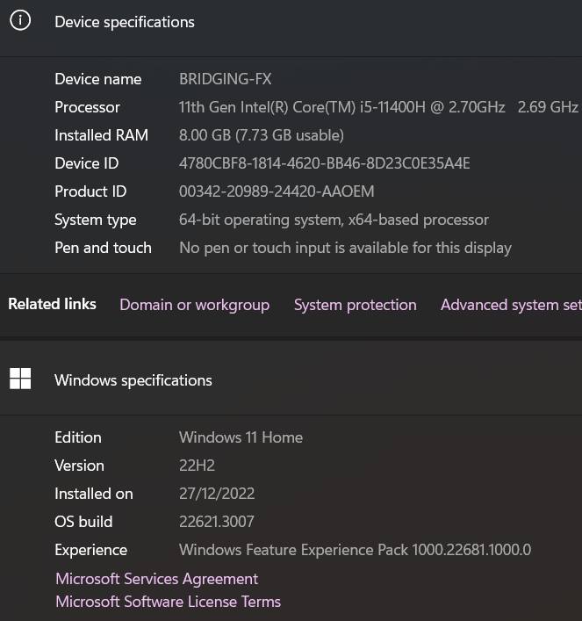Click the Device name label
582x621 pixels.
pos(98,79)
